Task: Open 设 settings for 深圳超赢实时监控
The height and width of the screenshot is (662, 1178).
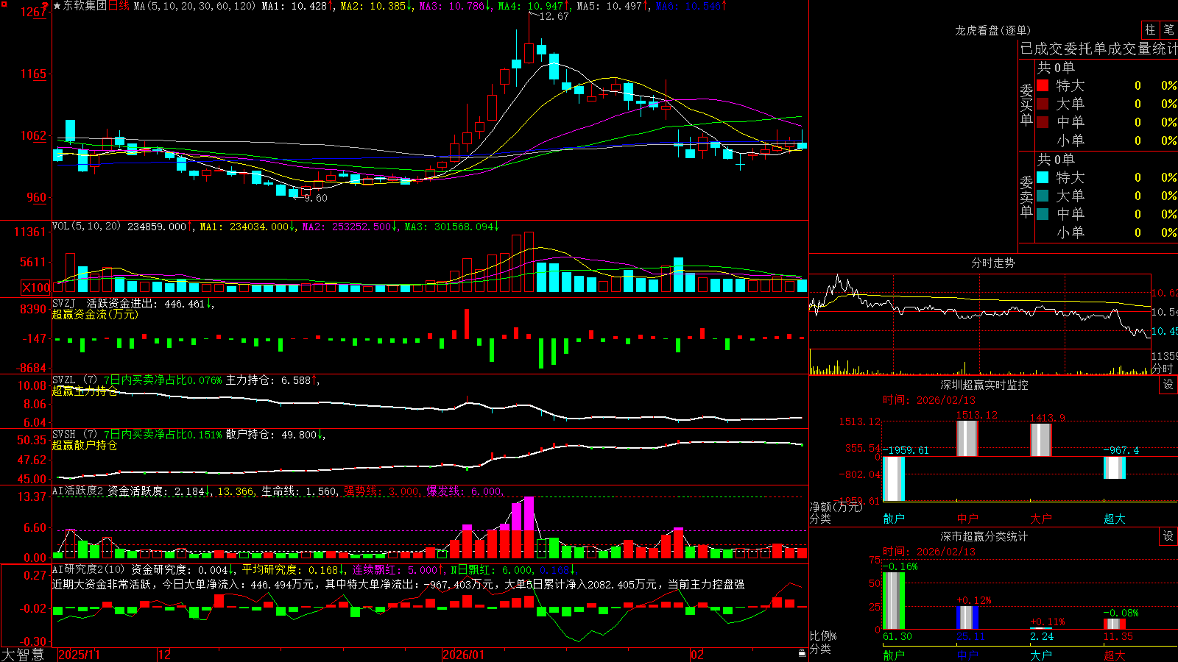Action: point(1168,385)
